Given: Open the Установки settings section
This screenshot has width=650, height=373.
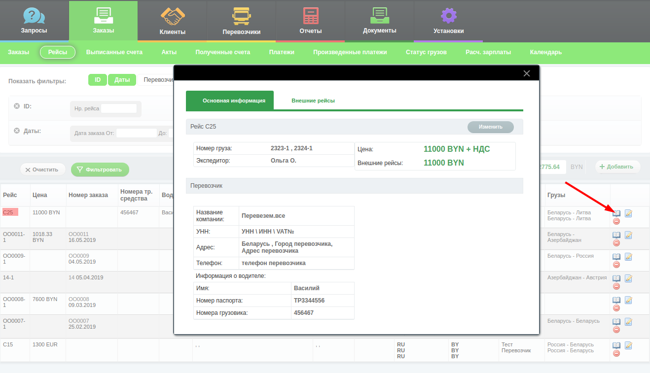Looking at the screenshot, I should click(x=448, y=21).
